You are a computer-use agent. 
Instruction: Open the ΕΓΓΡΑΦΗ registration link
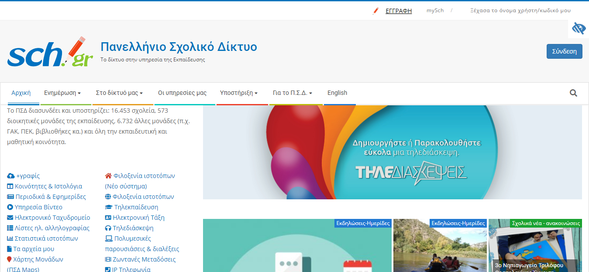[x=399, y=11]
